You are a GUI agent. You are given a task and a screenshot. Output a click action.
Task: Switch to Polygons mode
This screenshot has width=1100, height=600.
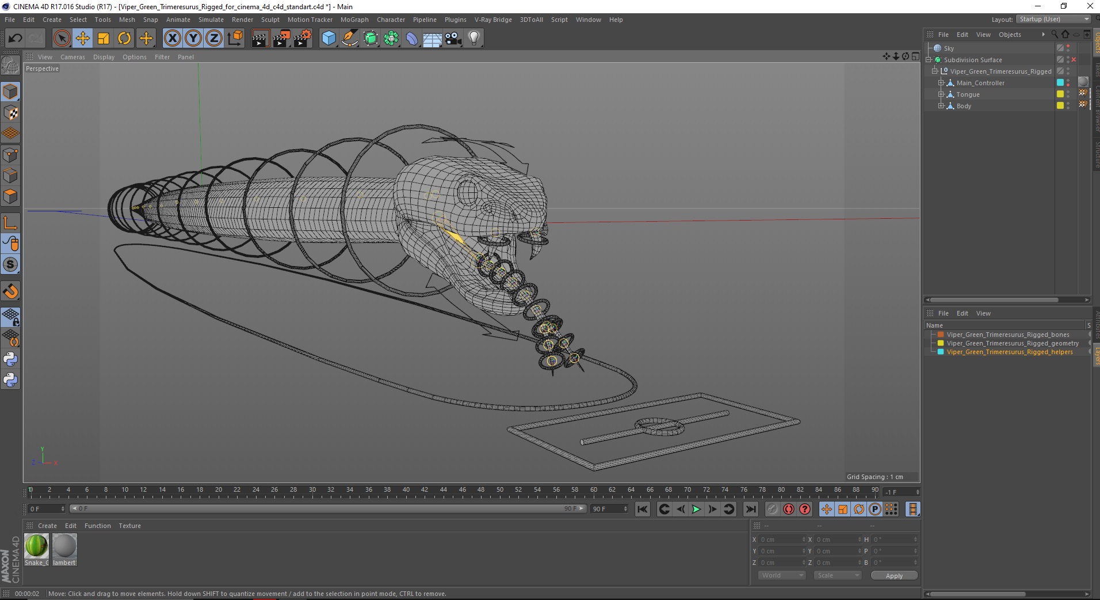click(10, 196)
